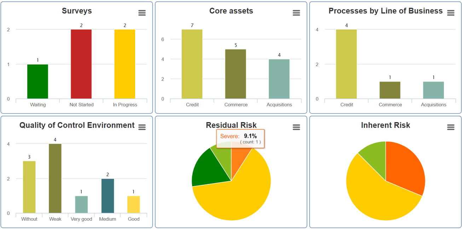Click the Acquisitions bar in Core assets
Image resolution: width=462 pixels, height=229 pixels.
click(279, 79)
